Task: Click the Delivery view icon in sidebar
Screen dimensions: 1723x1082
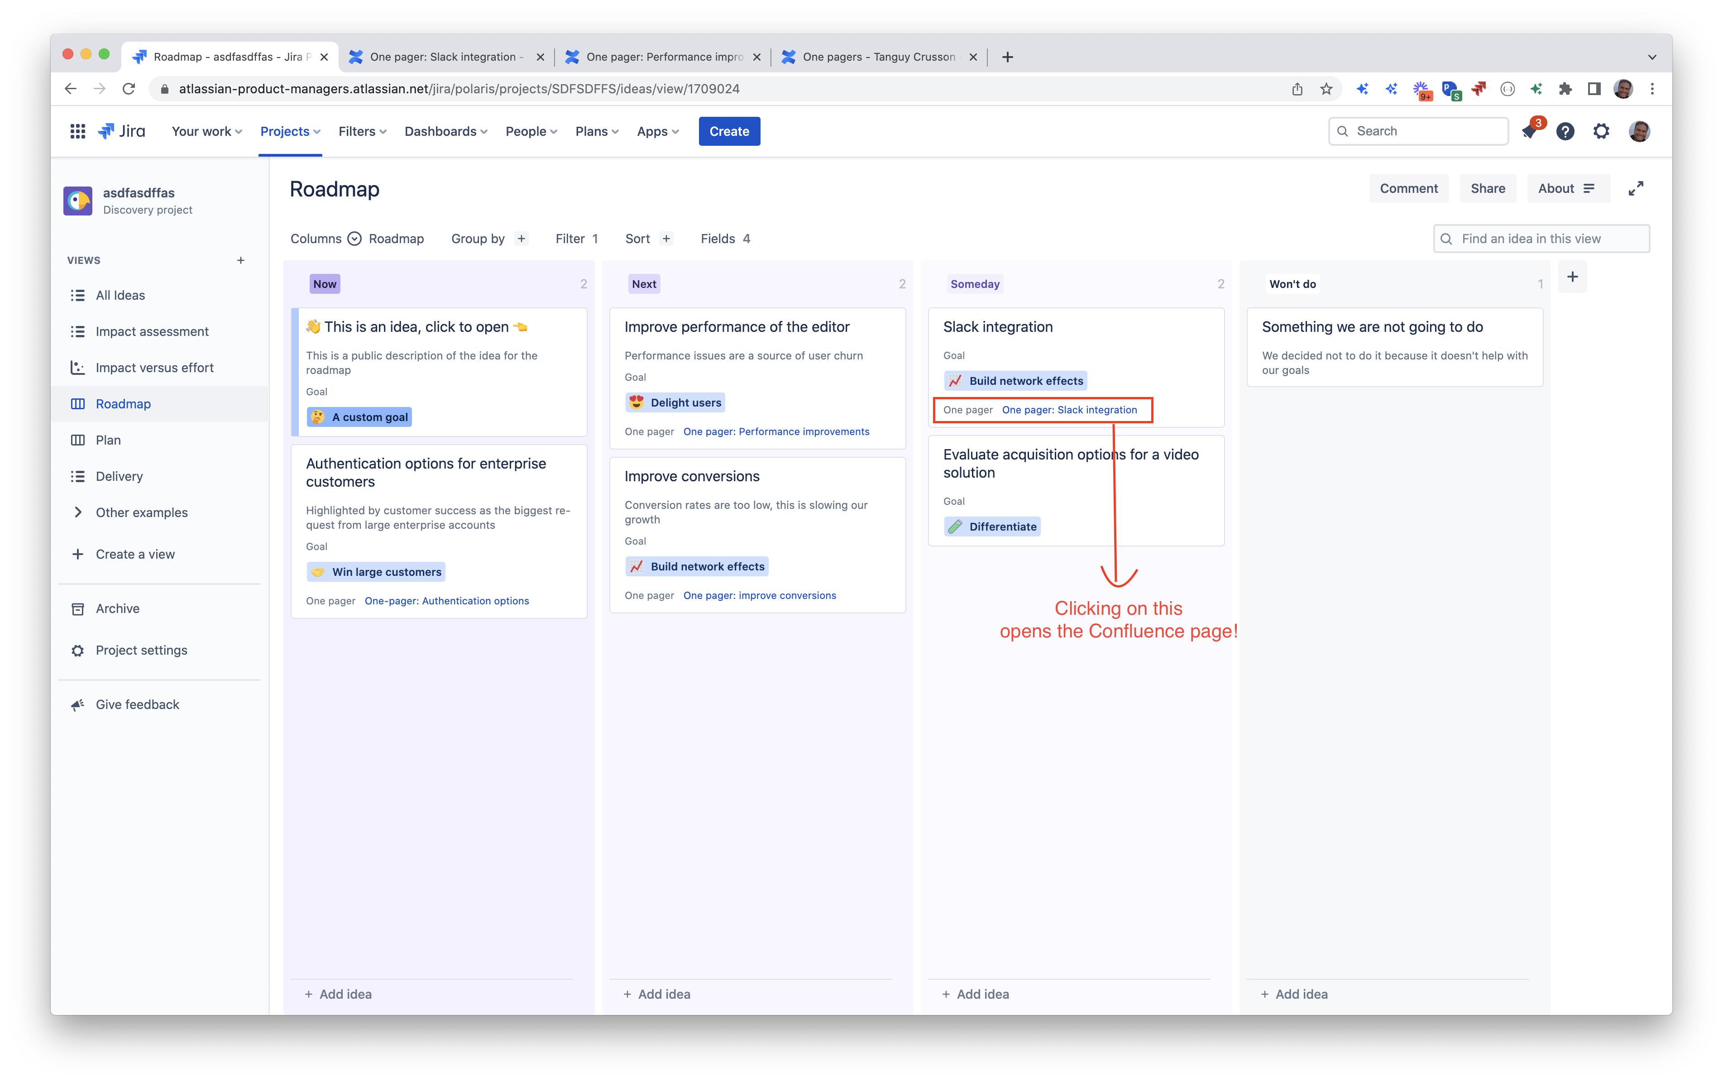Action: click(x=79, y=476)
